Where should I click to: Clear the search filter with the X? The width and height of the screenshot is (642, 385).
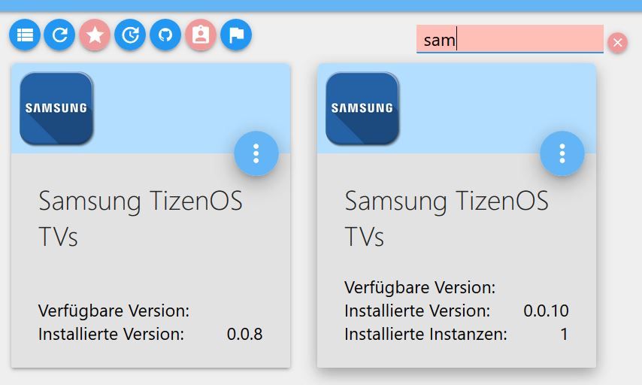point(617,43)
